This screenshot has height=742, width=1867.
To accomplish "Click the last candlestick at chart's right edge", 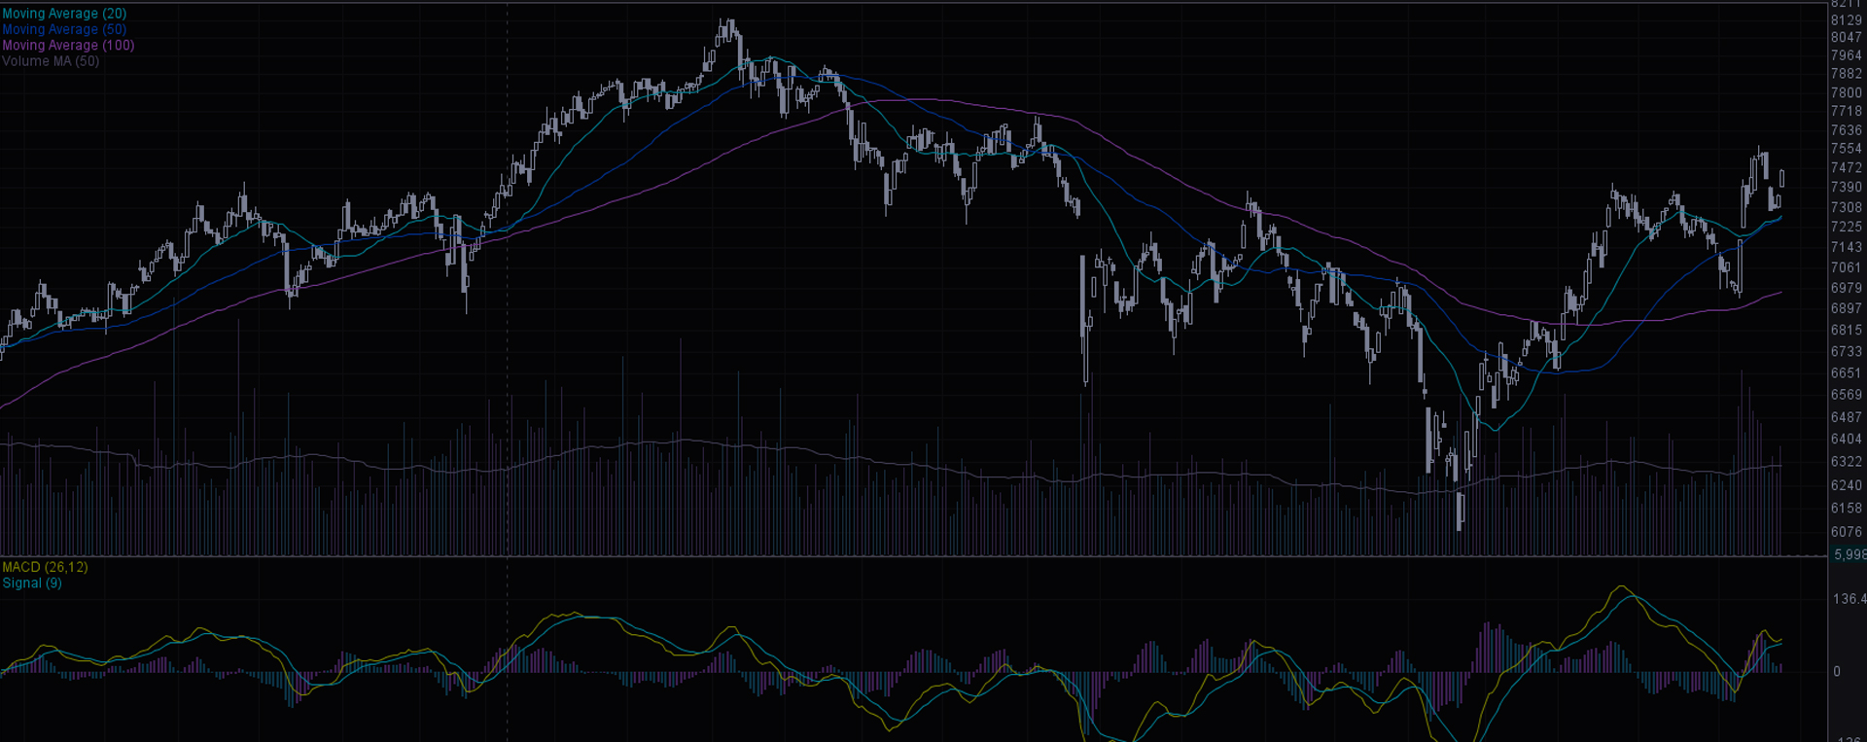I will [1781, 178].
